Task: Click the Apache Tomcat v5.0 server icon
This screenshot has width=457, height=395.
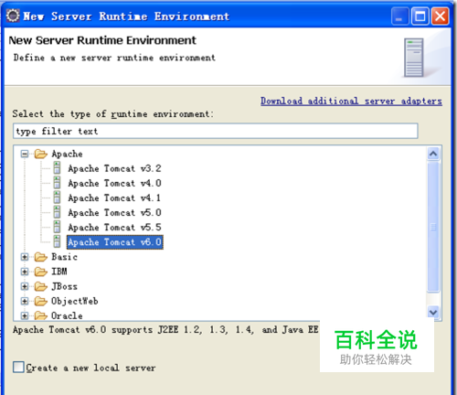Action: click(x=57, y=212)
